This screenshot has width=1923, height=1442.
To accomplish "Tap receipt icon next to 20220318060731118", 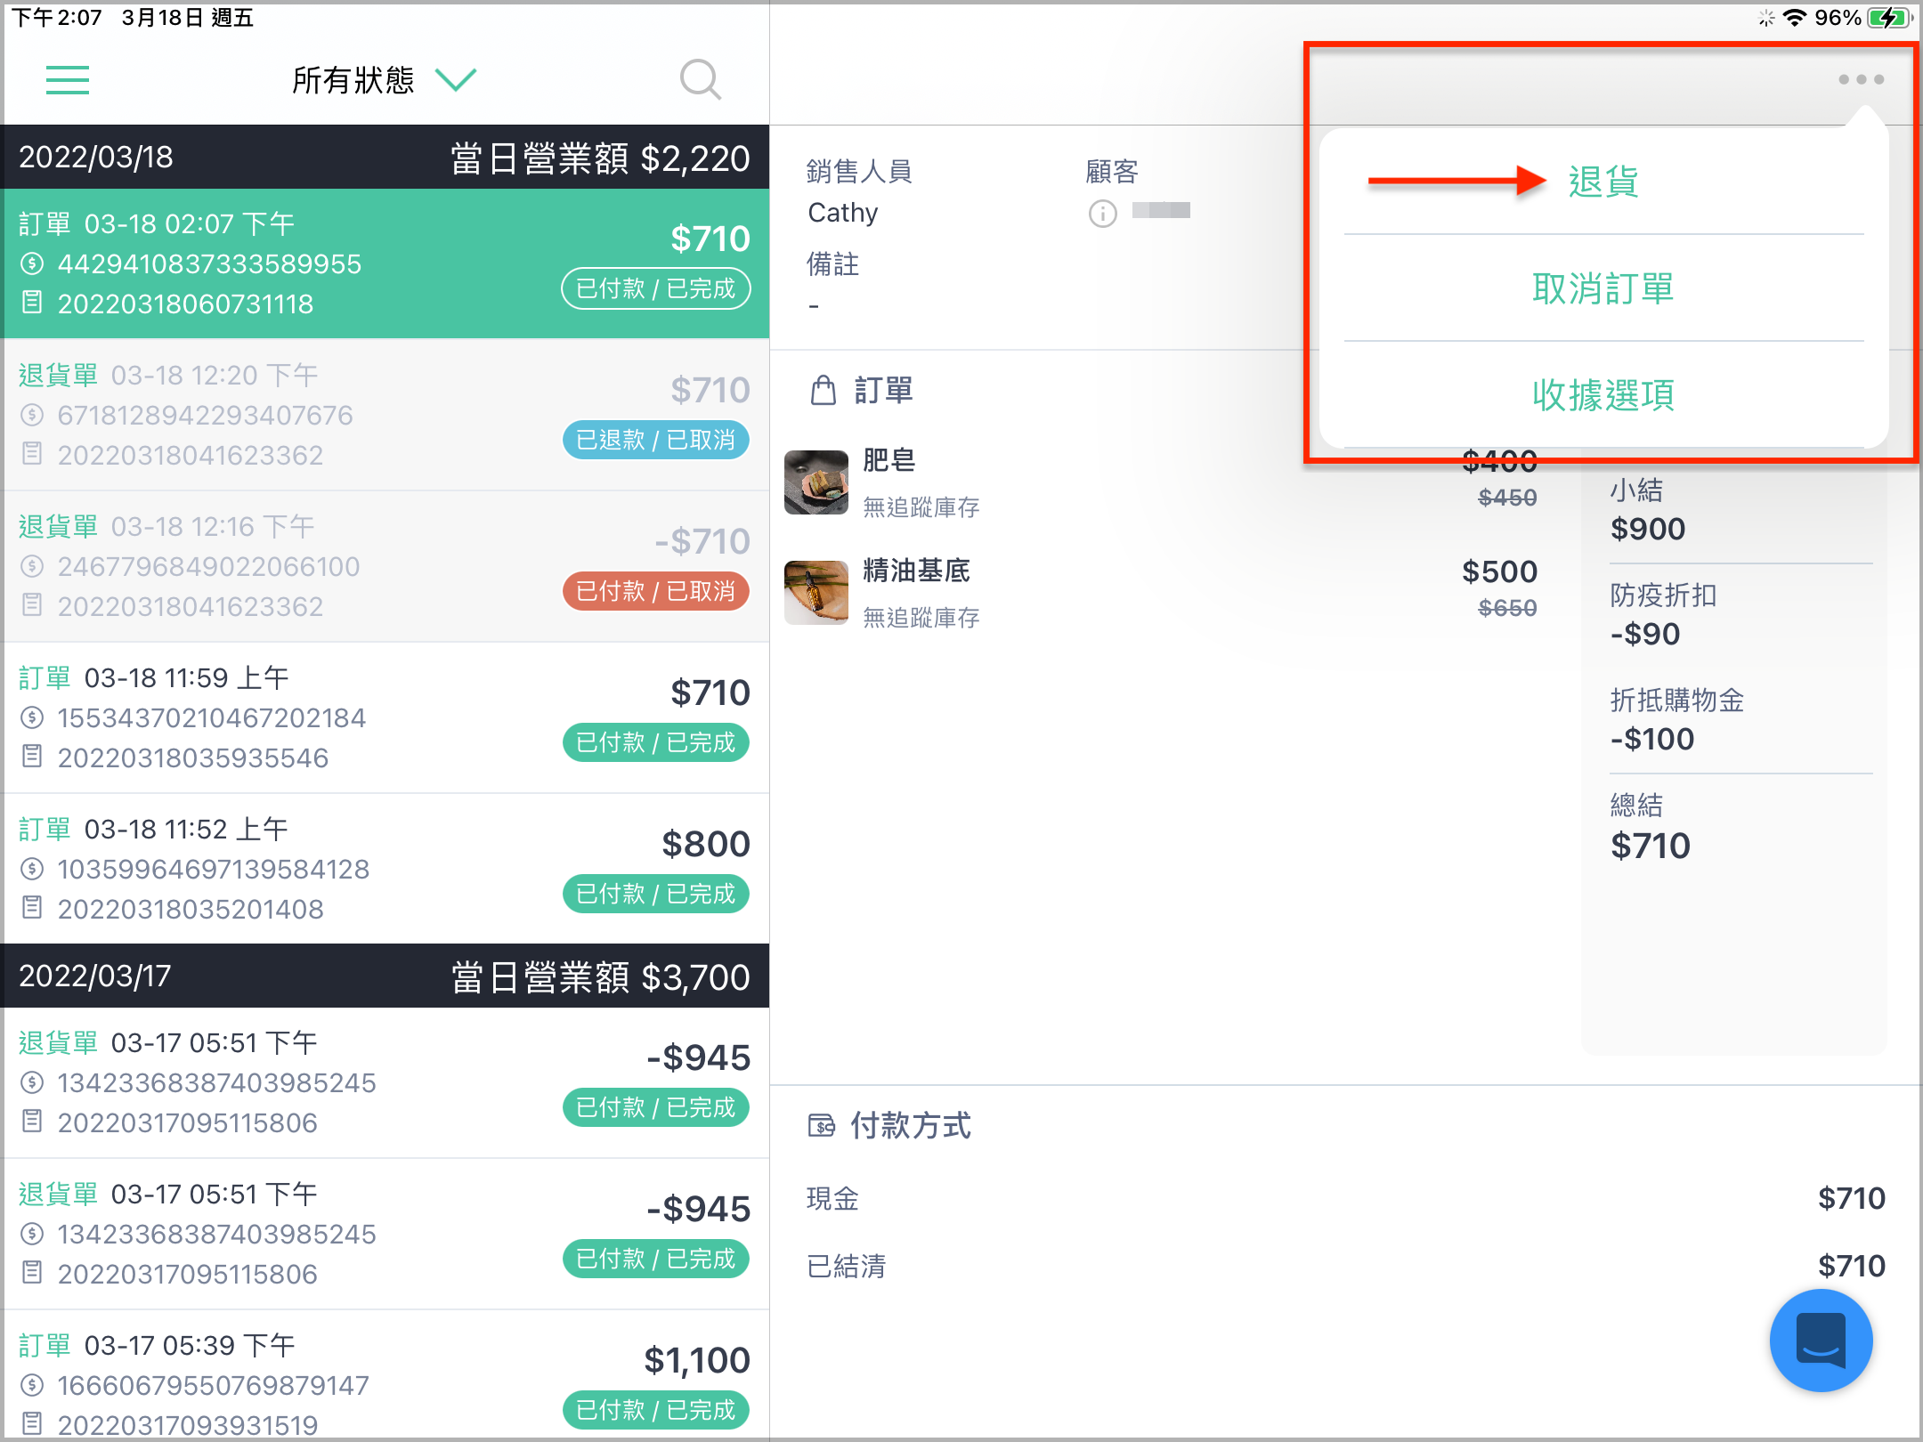I will click(32, 303).
